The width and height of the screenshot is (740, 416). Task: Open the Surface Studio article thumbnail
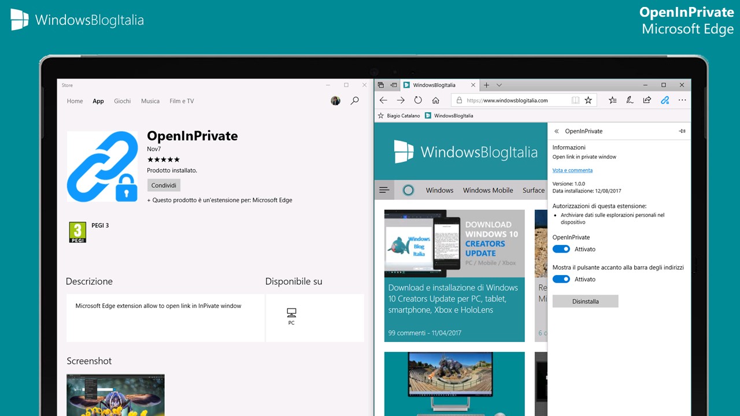(454, 384)
